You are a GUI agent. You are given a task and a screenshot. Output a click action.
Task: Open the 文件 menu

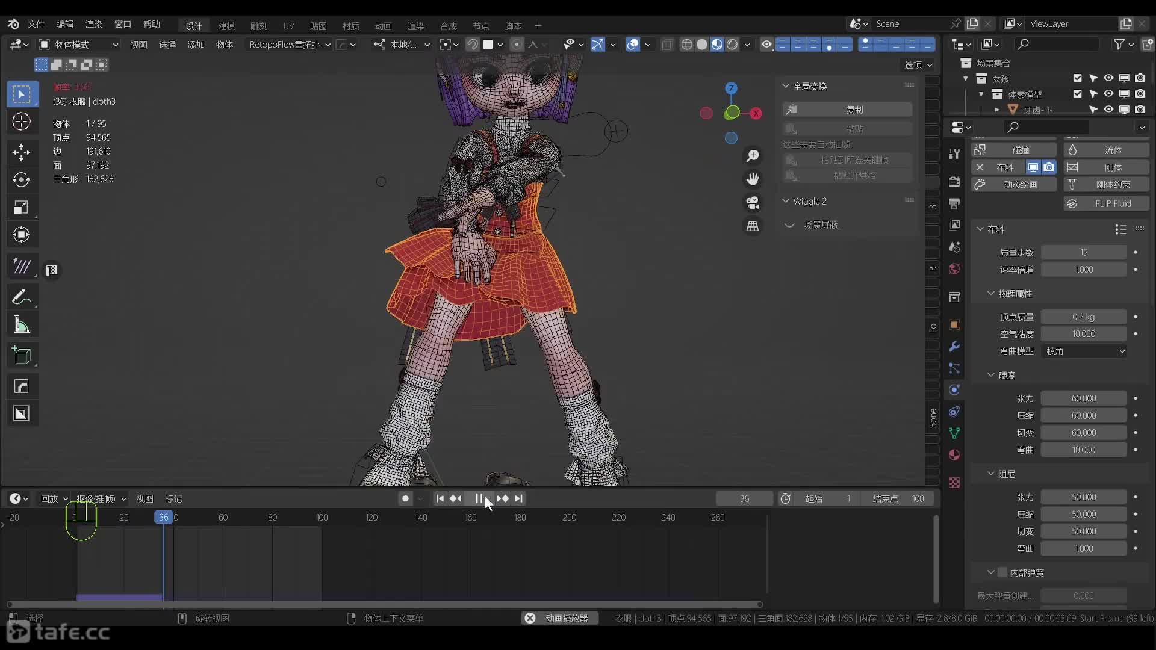[36, 24]
